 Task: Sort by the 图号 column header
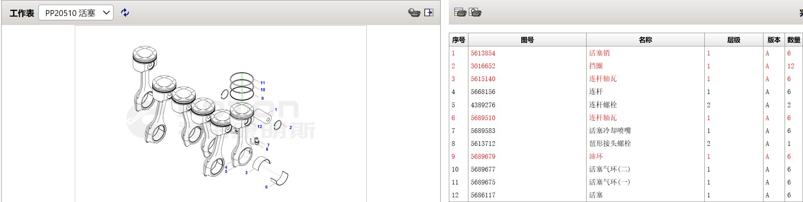click(x=527, y=40)
